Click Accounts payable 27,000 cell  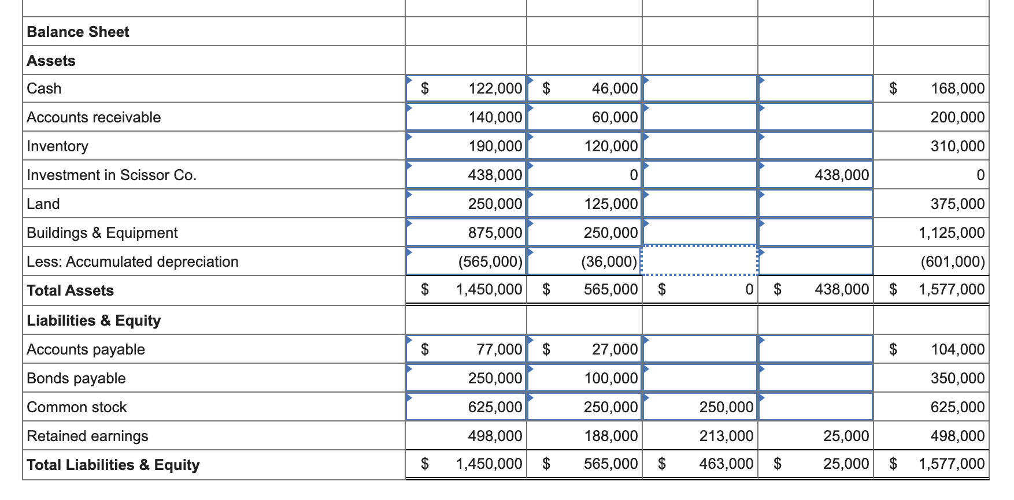[x=584, y=349]
